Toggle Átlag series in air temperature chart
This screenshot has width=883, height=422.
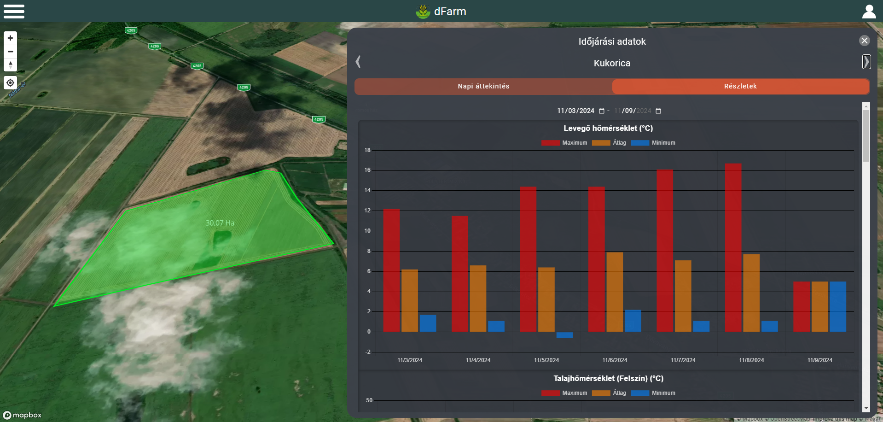tap(609, 143)
